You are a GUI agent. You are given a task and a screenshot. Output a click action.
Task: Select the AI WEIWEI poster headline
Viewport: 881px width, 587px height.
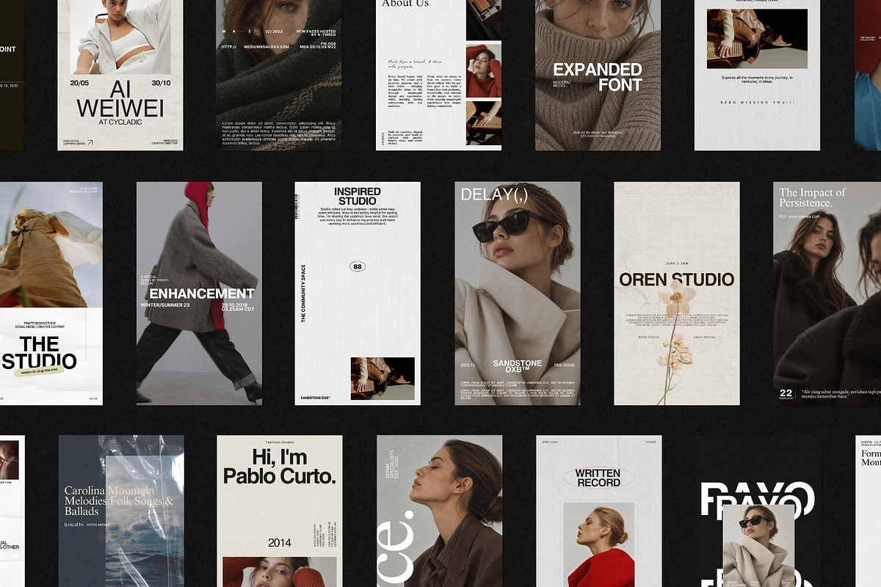[x=120, y=100]
